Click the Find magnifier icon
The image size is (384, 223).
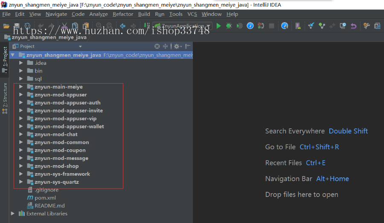(99, 26)
